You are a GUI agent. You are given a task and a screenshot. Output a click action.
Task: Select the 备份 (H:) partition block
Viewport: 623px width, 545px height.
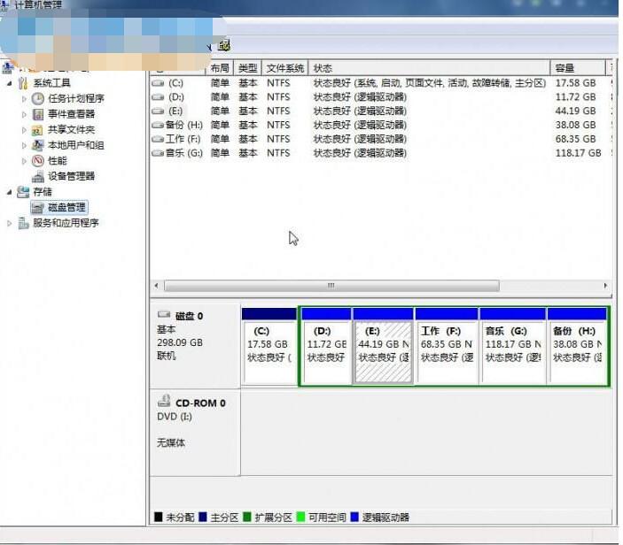(x=577, y=345)
